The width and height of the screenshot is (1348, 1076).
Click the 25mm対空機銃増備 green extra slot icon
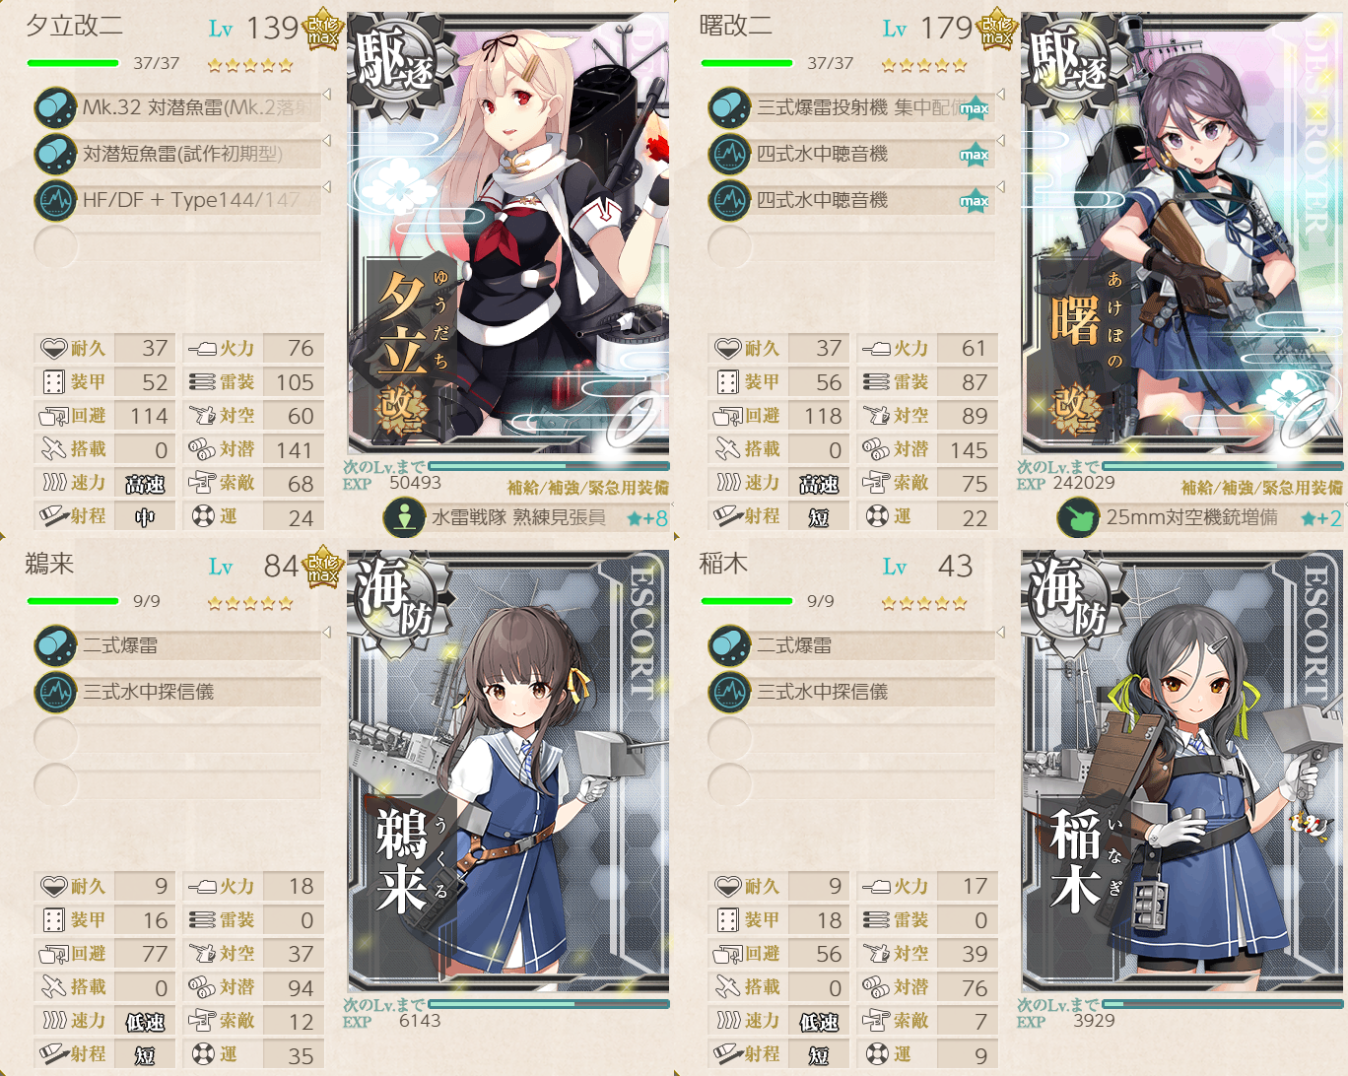click(1079, 517)
